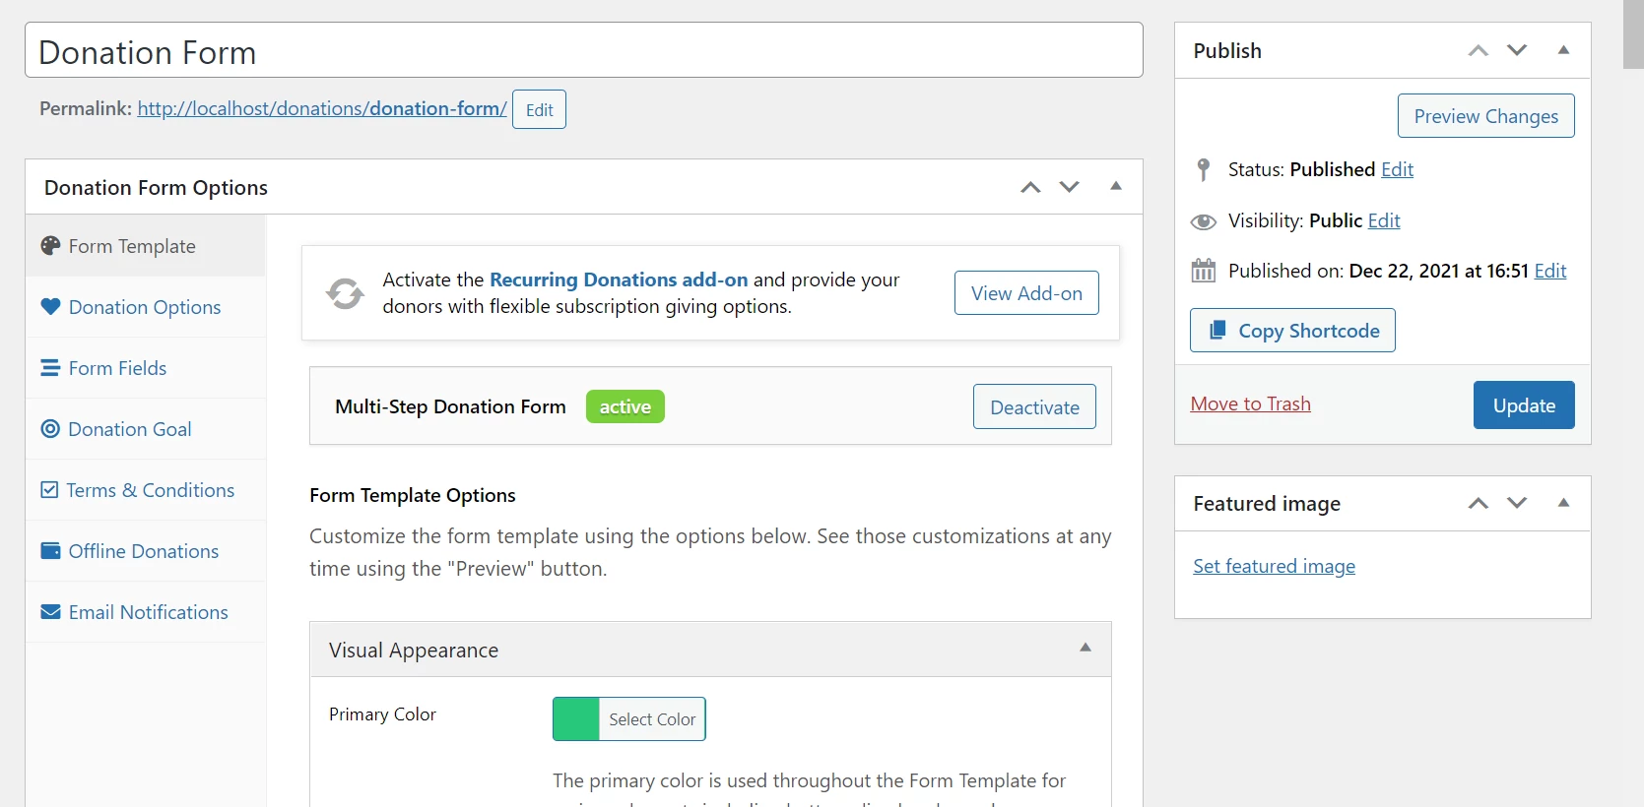
Task: Move Featured image panel up
Action: pyautogui.click(x=1478, y=503)
